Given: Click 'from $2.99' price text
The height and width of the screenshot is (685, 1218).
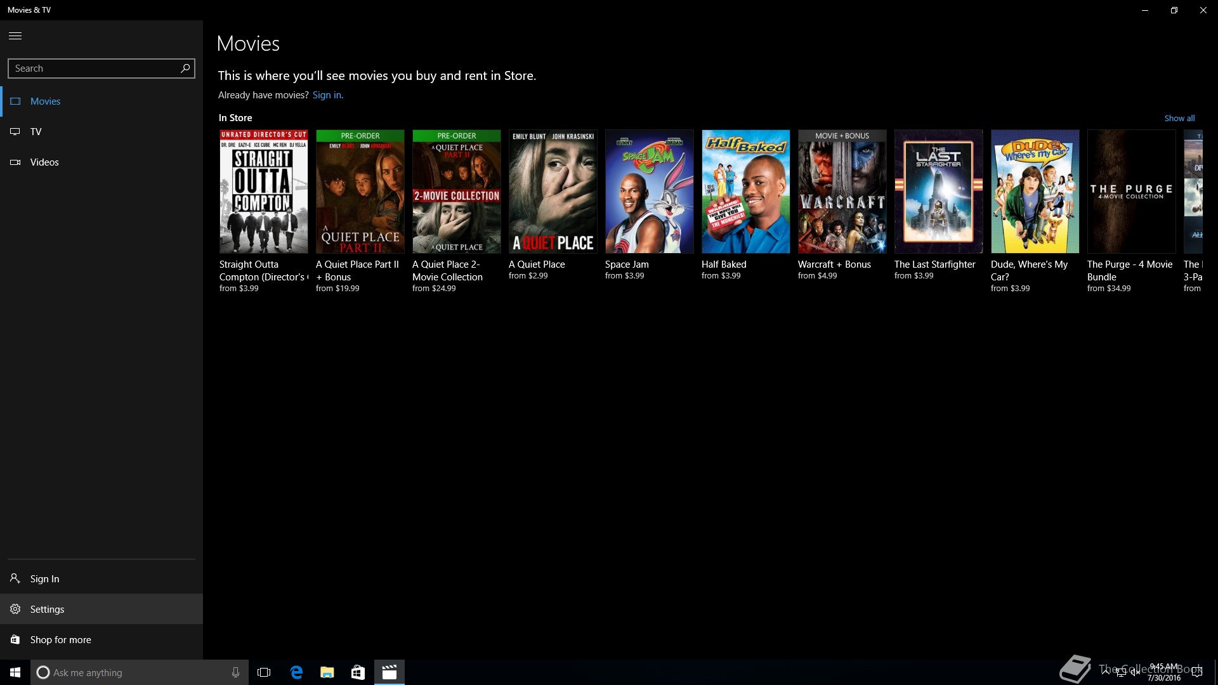Looking at the screenshot, I should [x=528, y=276].
